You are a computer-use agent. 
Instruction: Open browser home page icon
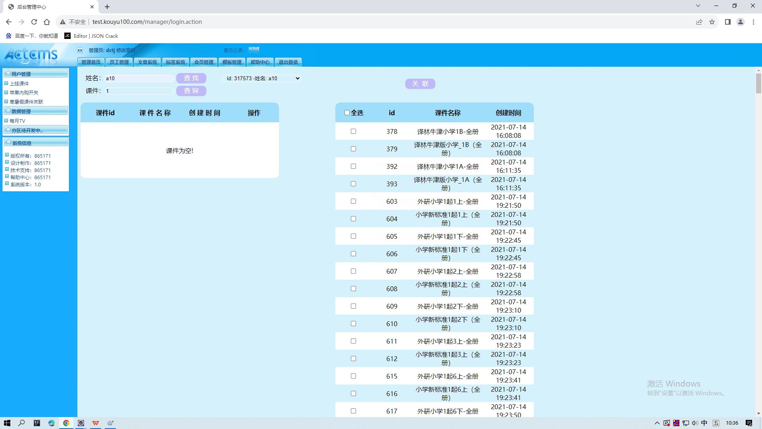pos(47,22)
